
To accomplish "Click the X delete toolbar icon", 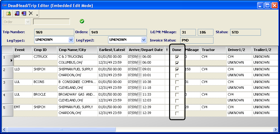I will [x=31, y=13].
